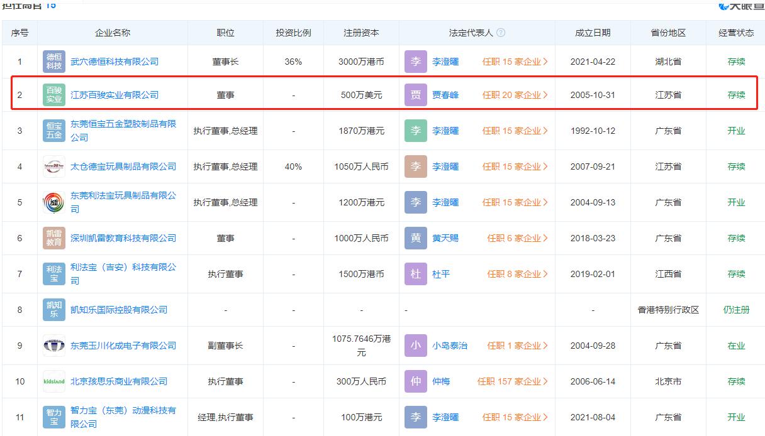Image resolution: width=765 pixels, height=436 pixels.
Task: Open 武穴德恒科技有限公司 company link
Action: [x=114, y=62]
